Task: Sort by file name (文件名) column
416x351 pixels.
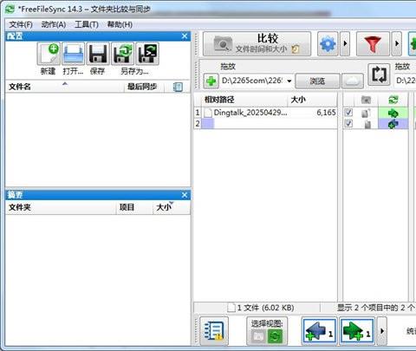Action: pyautogui.click(x=65, y=87)
